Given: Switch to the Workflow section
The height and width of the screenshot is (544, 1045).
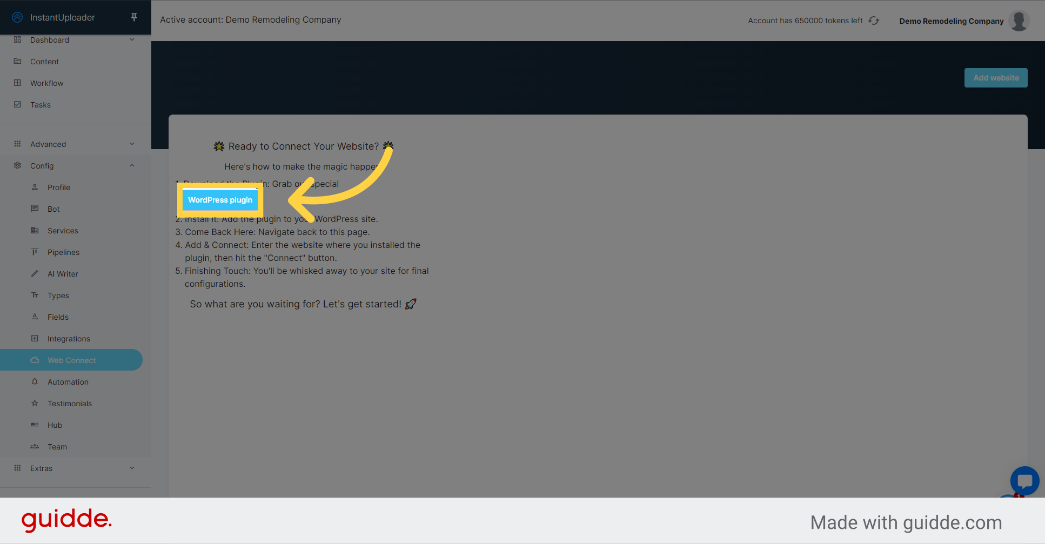Looking at the screenshot, I should pos(47,83).
